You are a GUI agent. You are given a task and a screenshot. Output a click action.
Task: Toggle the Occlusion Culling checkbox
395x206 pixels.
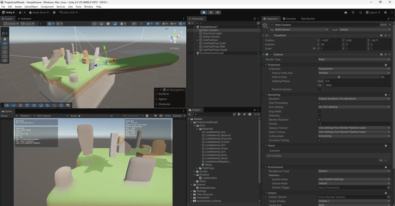tap(319, 140)
